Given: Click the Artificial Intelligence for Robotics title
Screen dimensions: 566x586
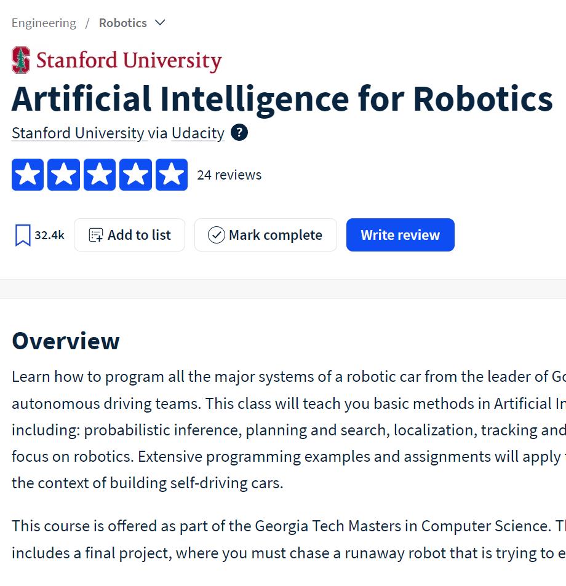Looking at the screenshot, I should [x=282, y=98].
